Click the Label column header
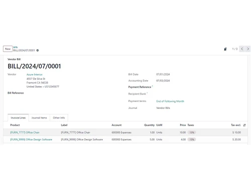This screenshot has width=251, height=188. click(x=64, y=125)
